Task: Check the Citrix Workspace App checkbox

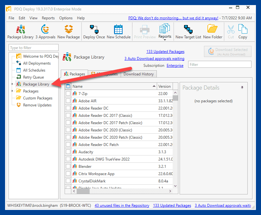Action: click(x=68, y=174)
